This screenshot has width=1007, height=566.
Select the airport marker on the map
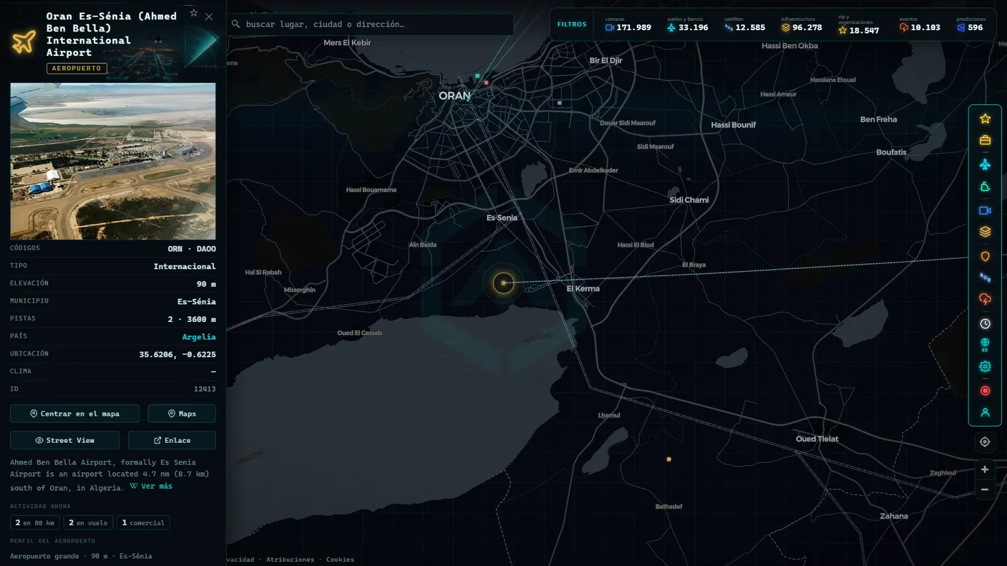click(x=503, y=283)
